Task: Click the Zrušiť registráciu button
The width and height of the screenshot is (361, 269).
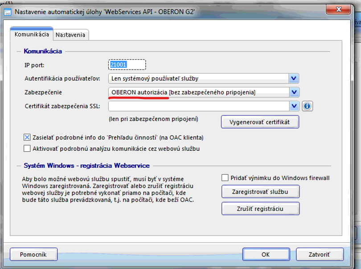Action: click(260, 208)
